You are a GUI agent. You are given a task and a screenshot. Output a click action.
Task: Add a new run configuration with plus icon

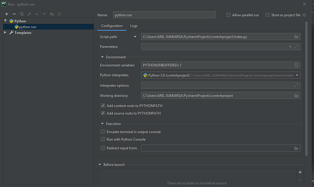coord(7,14)
